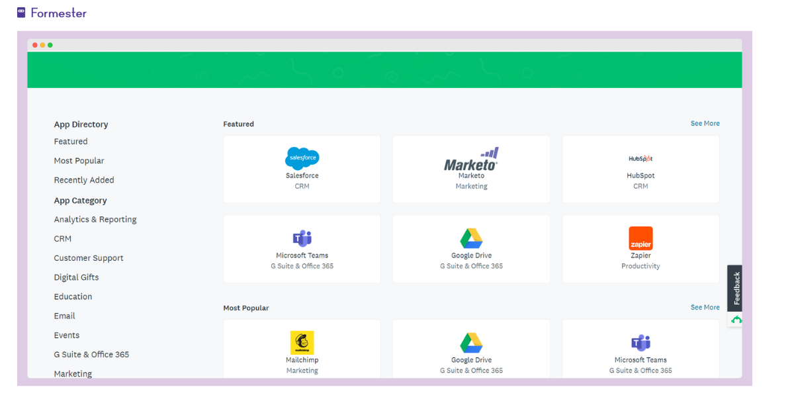Open the Recently Added section
Image resolution: width=794 pixels, height=417 pixels.
(x=84, y=179)
